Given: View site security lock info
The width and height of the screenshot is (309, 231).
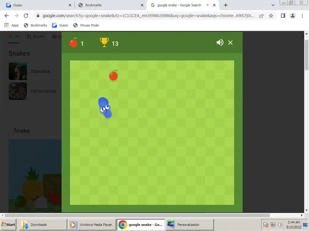Looking at the screenshot, I should [38, 16].
